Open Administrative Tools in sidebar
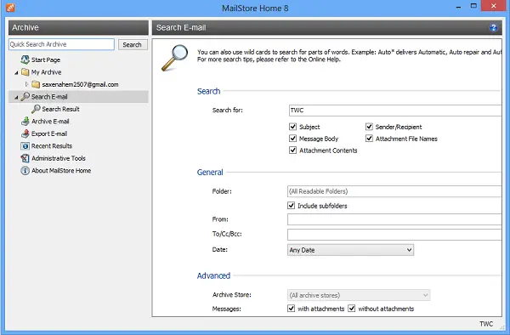Screen dimensions: 510x335 pos(59,158)
